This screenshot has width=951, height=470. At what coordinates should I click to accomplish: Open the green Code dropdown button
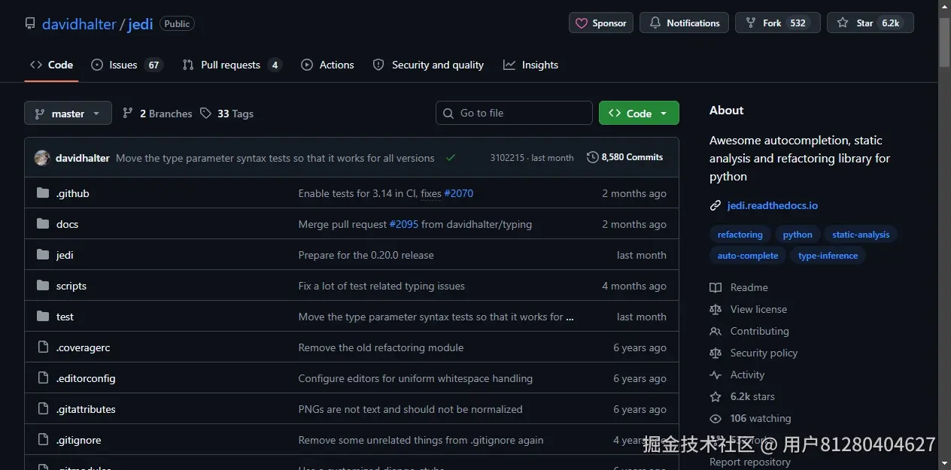639,114
